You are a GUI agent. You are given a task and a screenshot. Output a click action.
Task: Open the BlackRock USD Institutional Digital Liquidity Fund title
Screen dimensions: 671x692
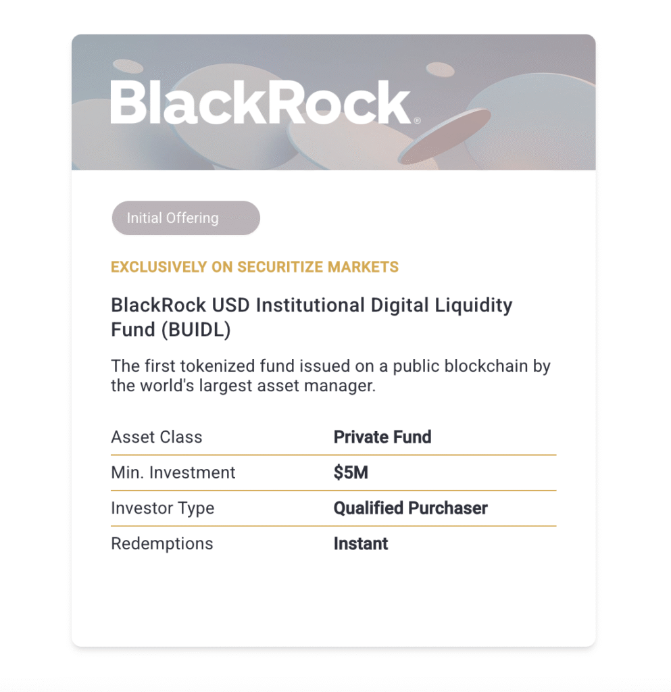coord(312,316)
